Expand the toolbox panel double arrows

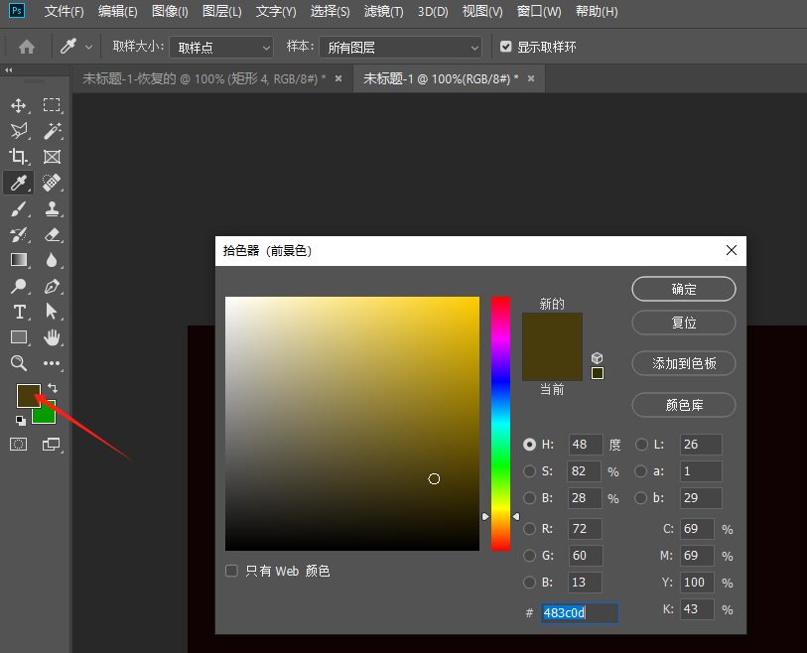click(x=9, y=70)
